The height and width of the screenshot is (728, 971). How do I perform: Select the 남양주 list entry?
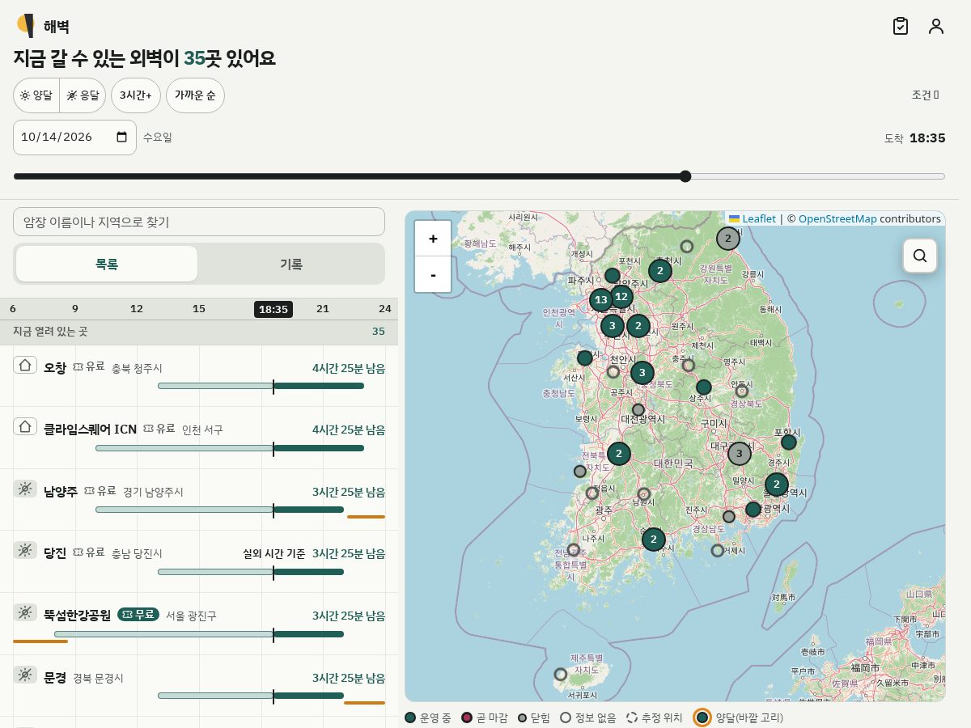coord(199,500)
